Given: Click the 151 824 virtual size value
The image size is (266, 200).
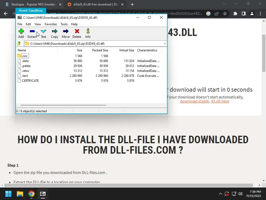Looking at the screenshot, I should click(129, 61).
